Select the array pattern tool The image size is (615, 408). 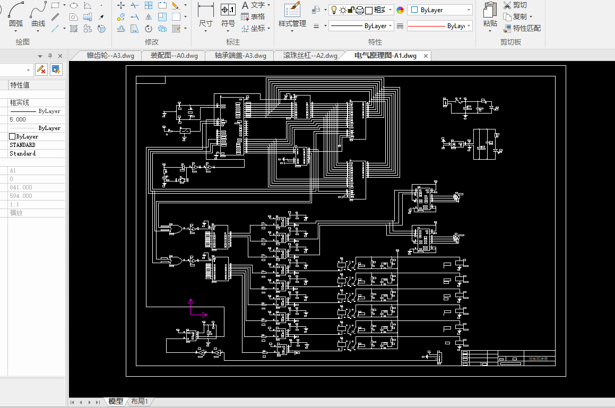149,5
